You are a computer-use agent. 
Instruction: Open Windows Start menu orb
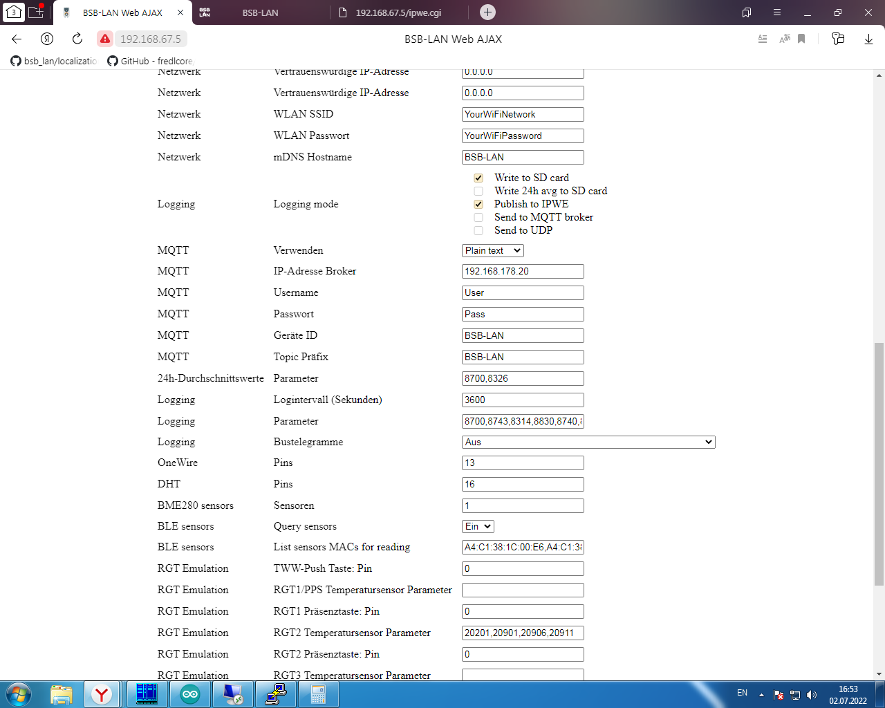18,694
